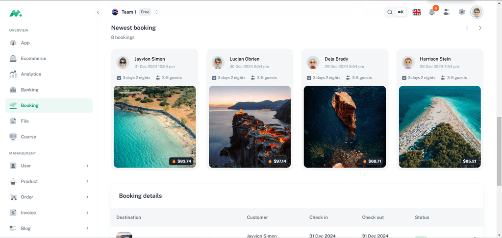The width and height of the screenshot is (502, 238).
Task: Expand the Blog menu chevron
Action: (87, 228)
